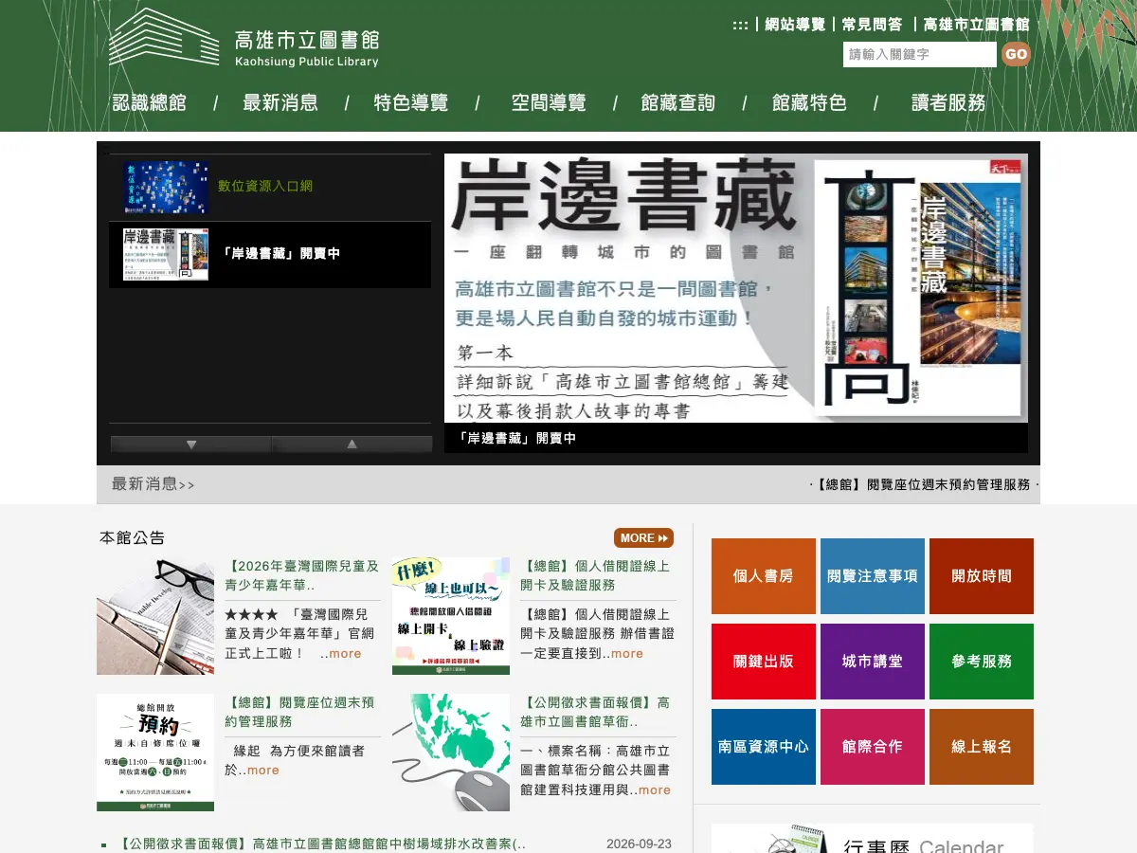
Task: Open the 閱覽座位週末預約管理服務 headline
Action: 300,712
